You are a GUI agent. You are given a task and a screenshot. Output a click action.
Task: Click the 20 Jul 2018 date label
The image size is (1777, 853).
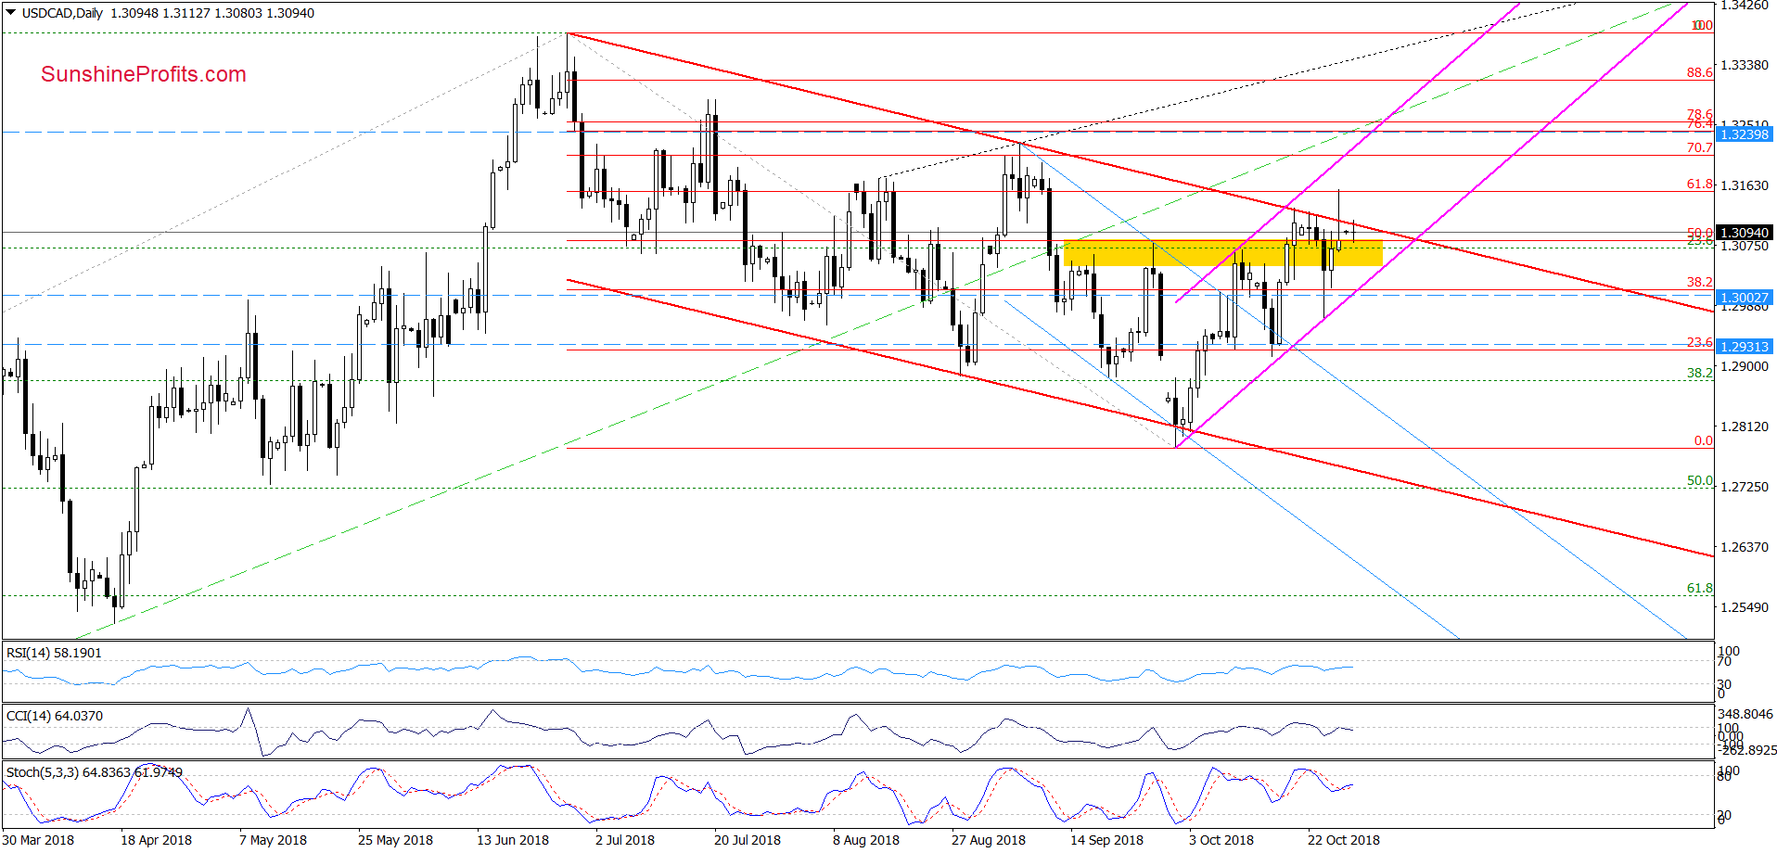748,840
